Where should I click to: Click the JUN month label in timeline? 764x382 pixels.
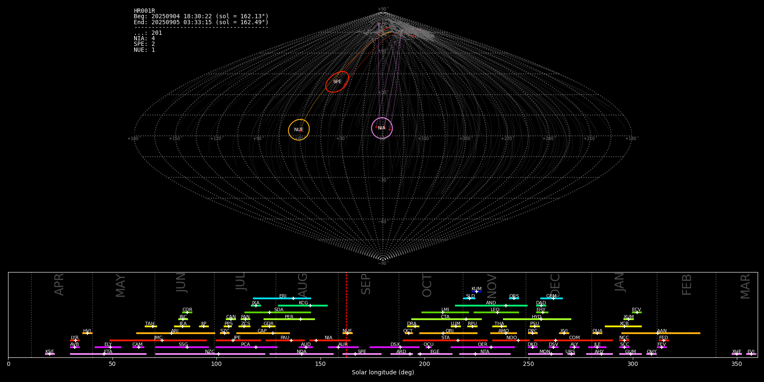pyautogui.click(x=181, y=283)
